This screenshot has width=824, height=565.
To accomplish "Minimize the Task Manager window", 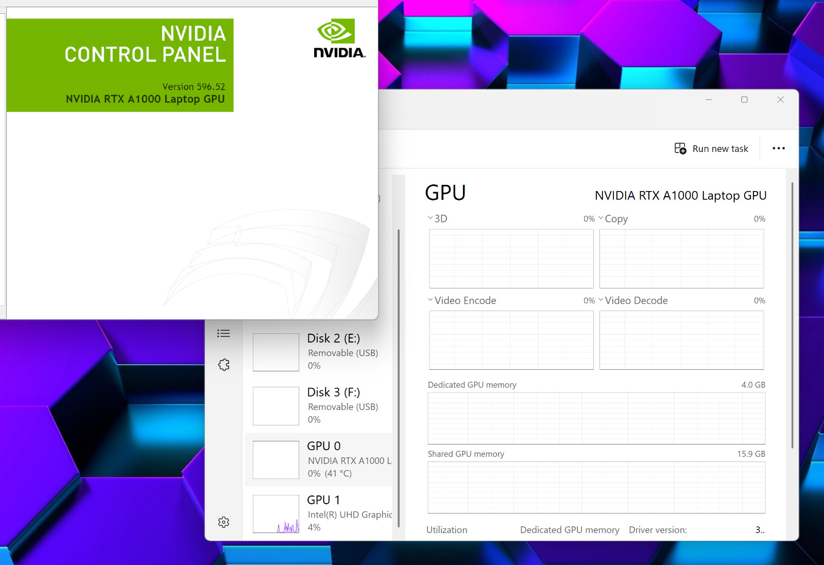I will 709,99.
